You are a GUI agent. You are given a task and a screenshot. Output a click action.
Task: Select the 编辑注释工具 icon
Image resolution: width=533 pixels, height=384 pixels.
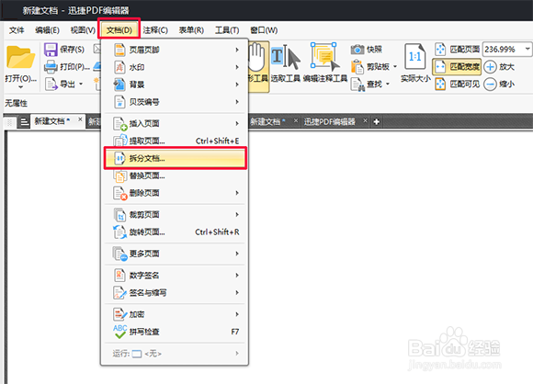point(324,56)
